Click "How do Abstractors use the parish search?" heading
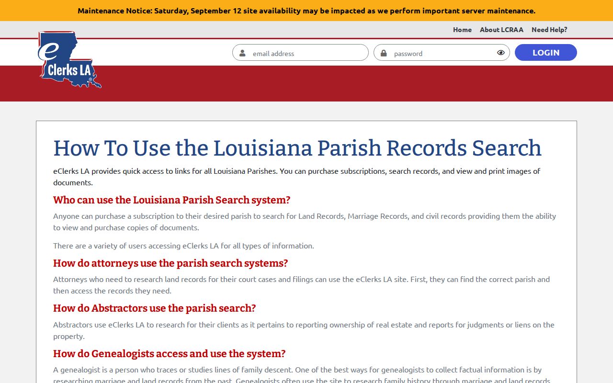 point(155,308)
